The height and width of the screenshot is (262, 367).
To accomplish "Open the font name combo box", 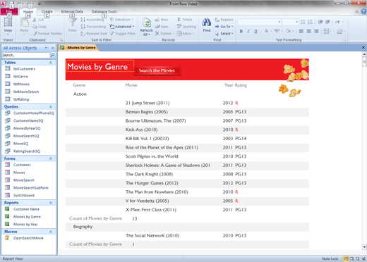I will (x=259, y=22).
